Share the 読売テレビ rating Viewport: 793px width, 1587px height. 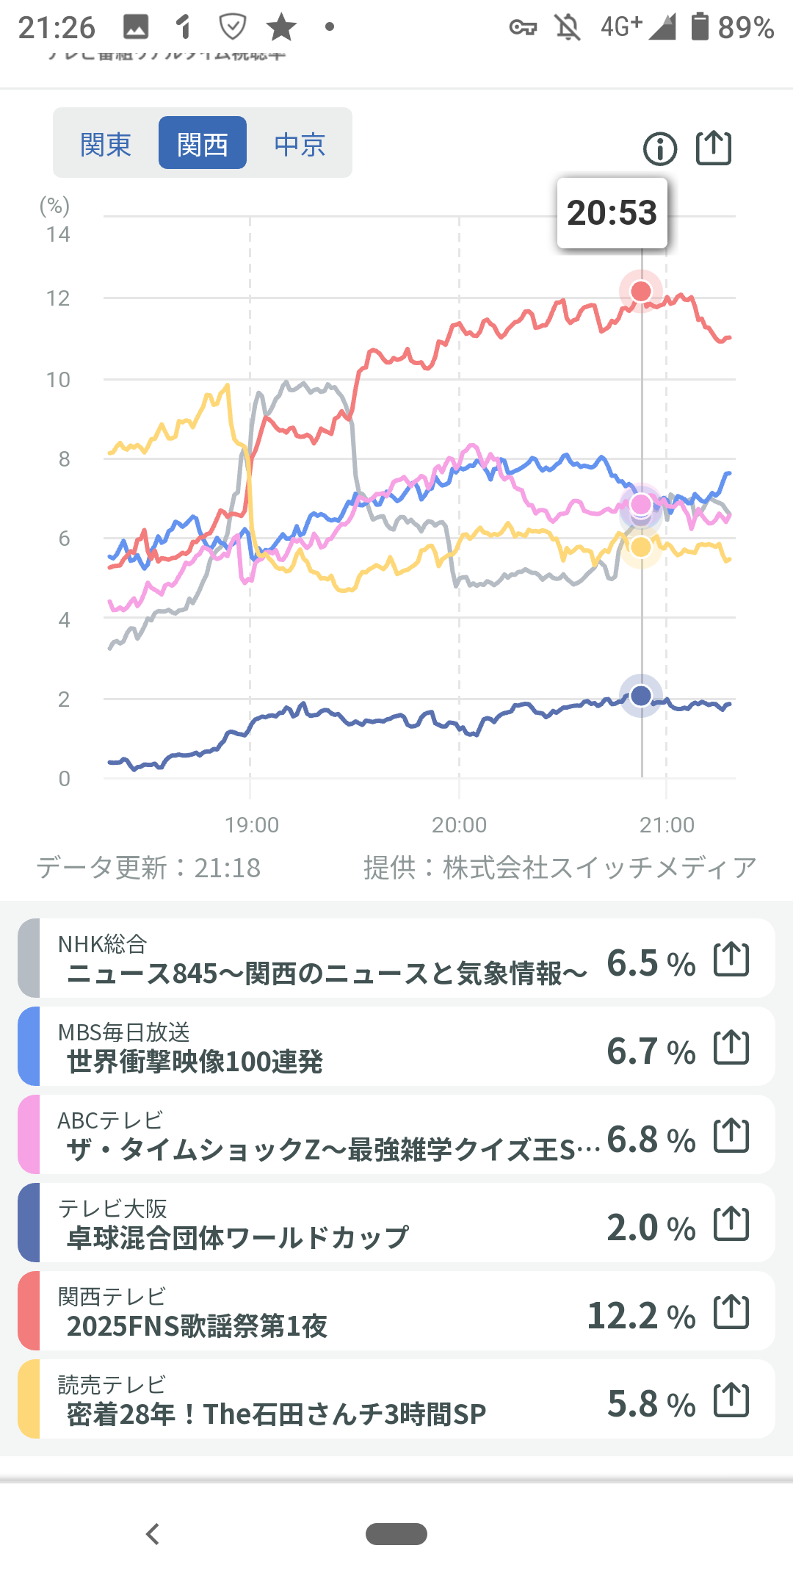[731, 1400]
